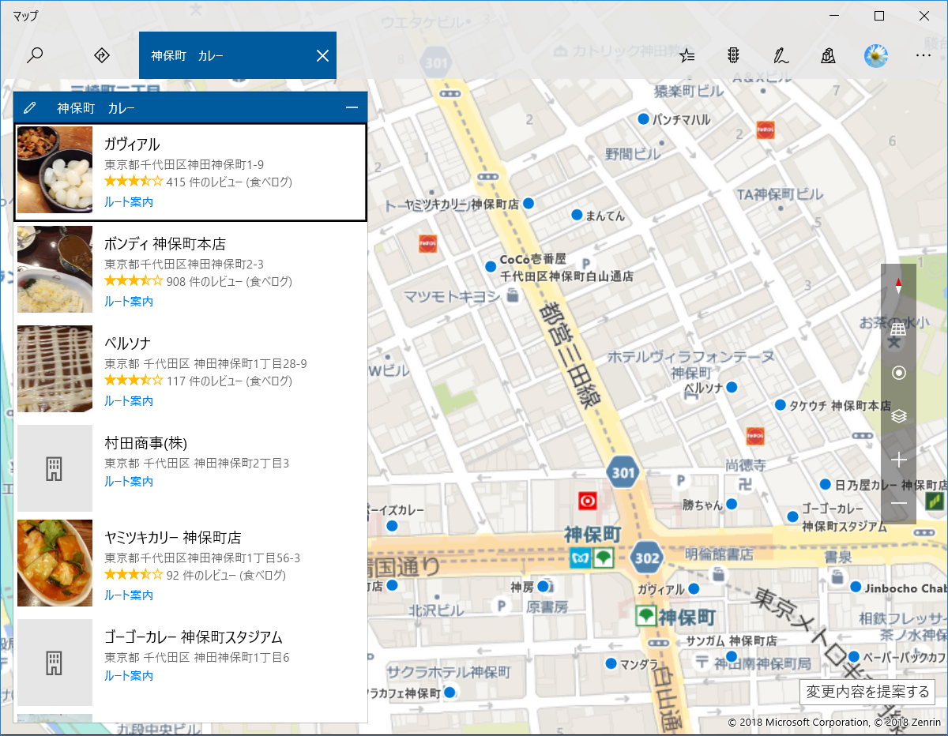Open the favorites star icon
Screen dimensions: 948x736
687,55
